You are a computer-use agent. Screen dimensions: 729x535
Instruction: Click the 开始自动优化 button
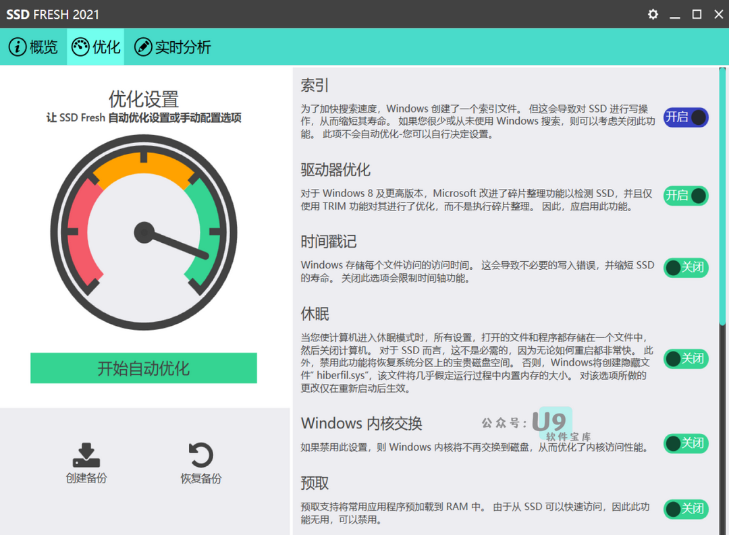coord(144,368)
